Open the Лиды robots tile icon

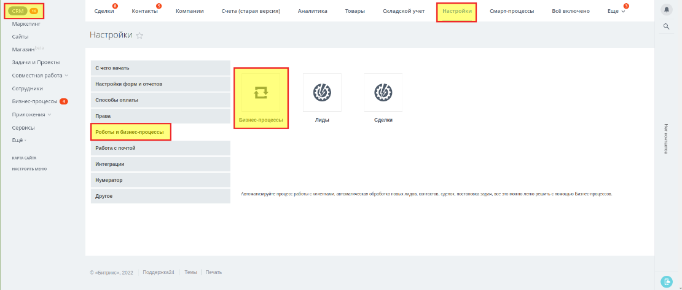[322, 92]
